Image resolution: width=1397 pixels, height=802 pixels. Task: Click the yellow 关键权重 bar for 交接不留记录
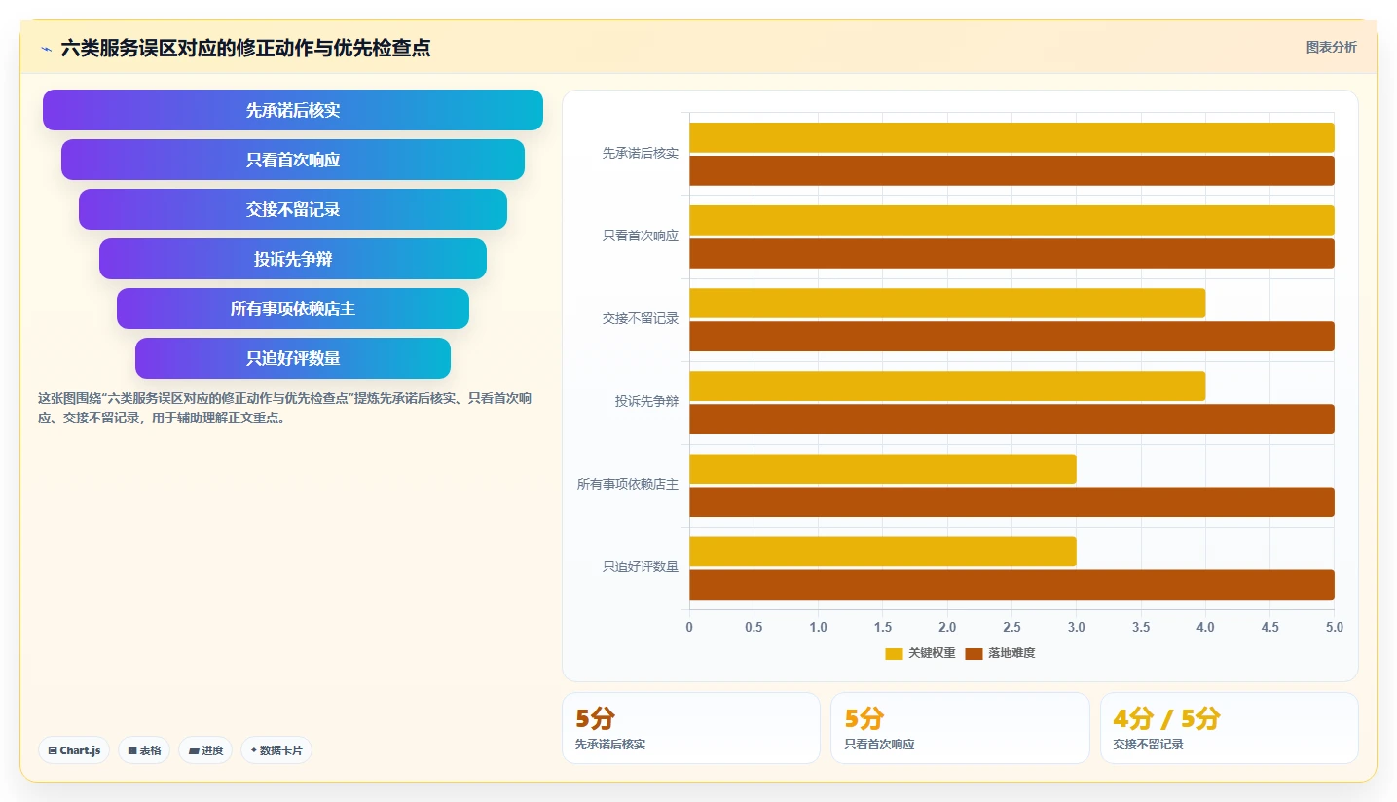coord(947,303)
